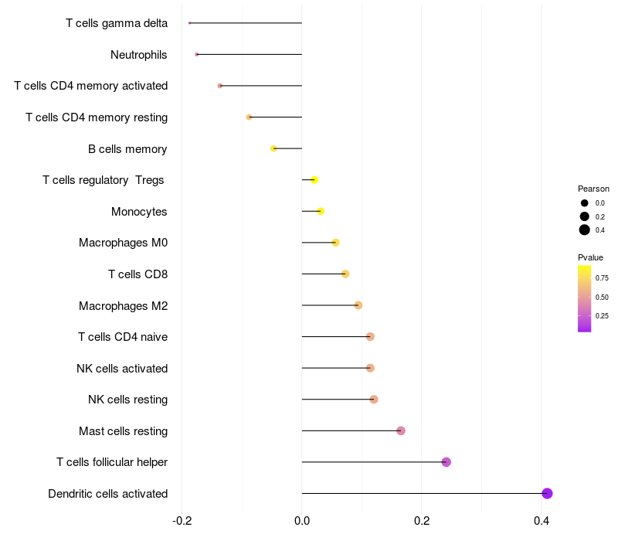Screen dimensions: 618x541
Task: Click the Dendritic cells activated purple dot
Action: pyautogui.click(x=547, y=493)
